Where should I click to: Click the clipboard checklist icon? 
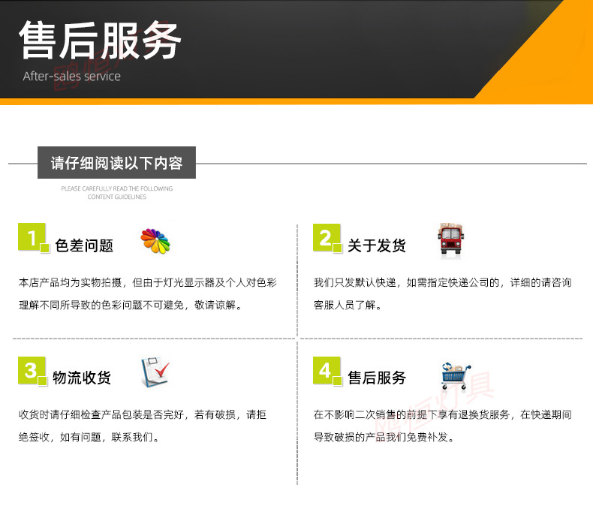coord(155,373)
